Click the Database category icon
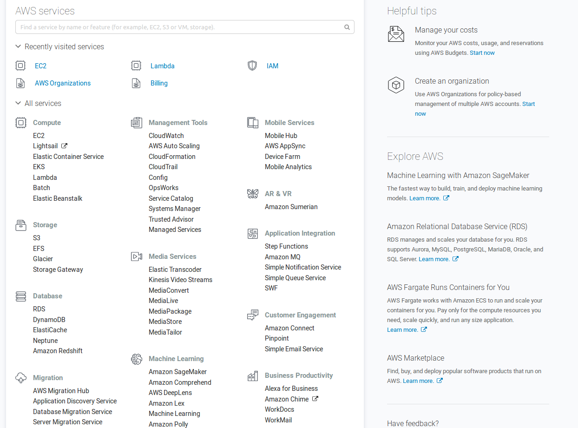The height and width of the screenshot is (428, 578). [x=21, y=296]
